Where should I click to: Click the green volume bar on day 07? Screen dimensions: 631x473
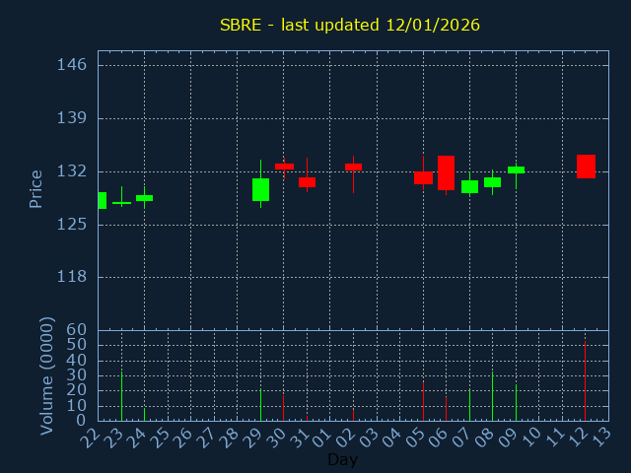click(469, 404)
